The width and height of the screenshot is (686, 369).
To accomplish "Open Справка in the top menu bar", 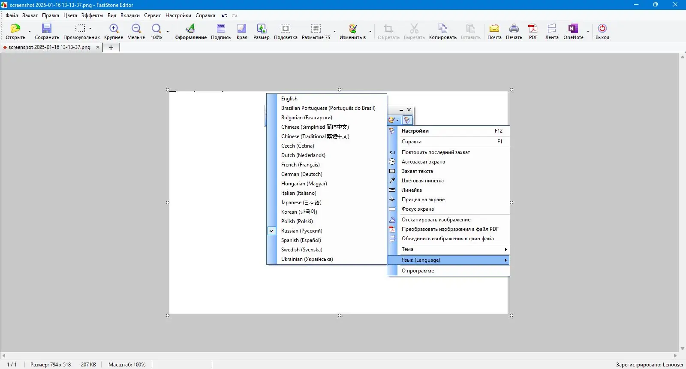I will coord(205,15).
